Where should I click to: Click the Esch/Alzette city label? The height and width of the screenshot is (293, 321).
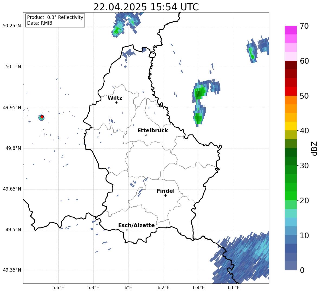tap(137, 226)
